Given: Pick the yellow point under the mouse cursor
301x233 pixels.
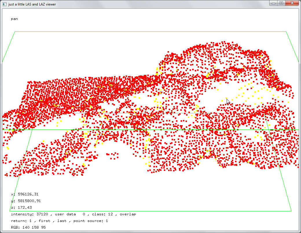Looking at the screenshot, I should [226, 98].
